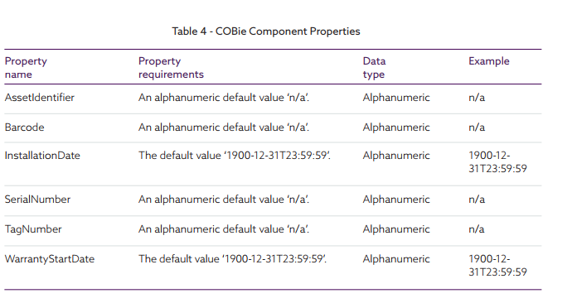Viewport: 572px width, 303px height.
Task: Click the InstallationDate example date value
Action: 497,162
